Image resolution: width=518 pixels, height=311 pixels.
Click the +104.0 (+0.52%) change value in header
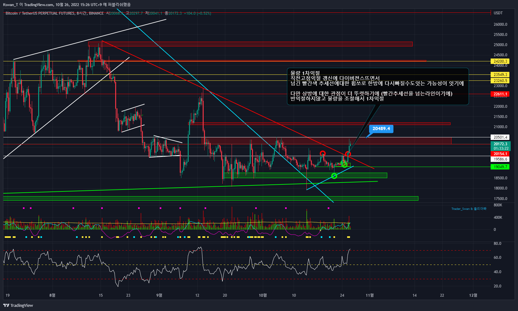pyautogui.click(x=197, y=13)
